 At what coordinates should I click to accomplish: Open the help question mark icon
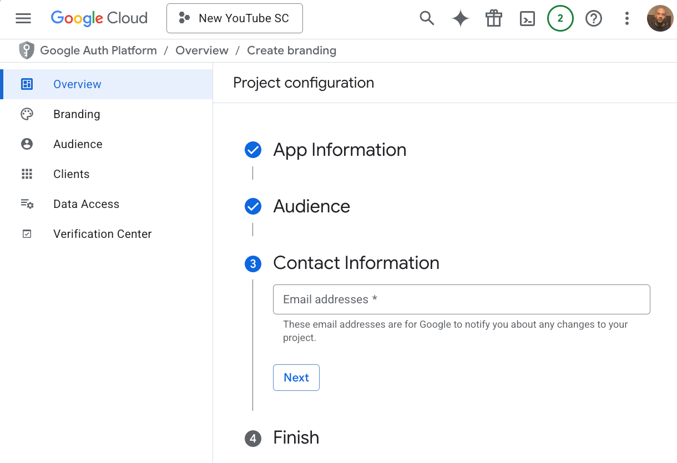tap(594, 18)
